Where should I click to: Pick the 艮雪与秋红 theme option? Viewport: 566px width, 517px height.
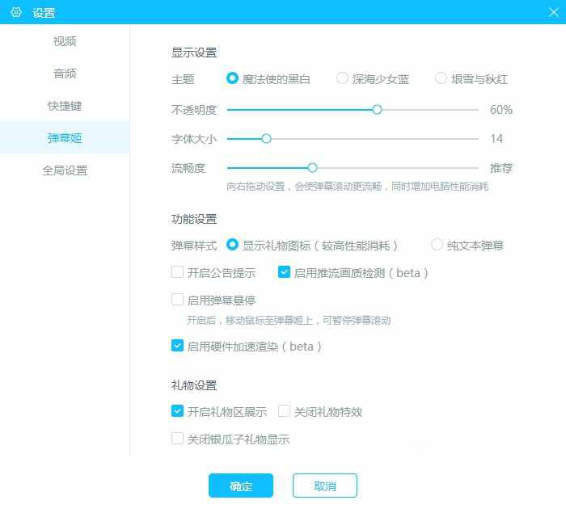[x=441, y=79]
